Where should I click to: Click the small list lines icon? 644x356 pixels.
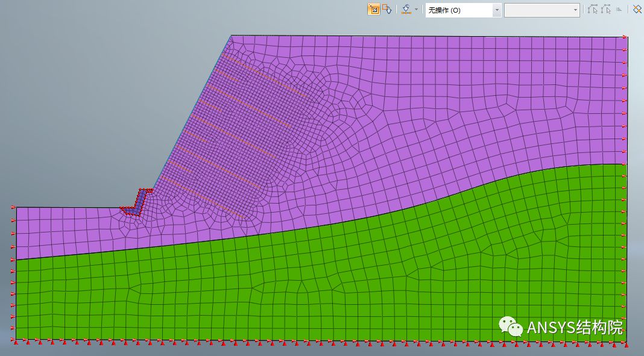pyautogui.click(x=619, y=10)
